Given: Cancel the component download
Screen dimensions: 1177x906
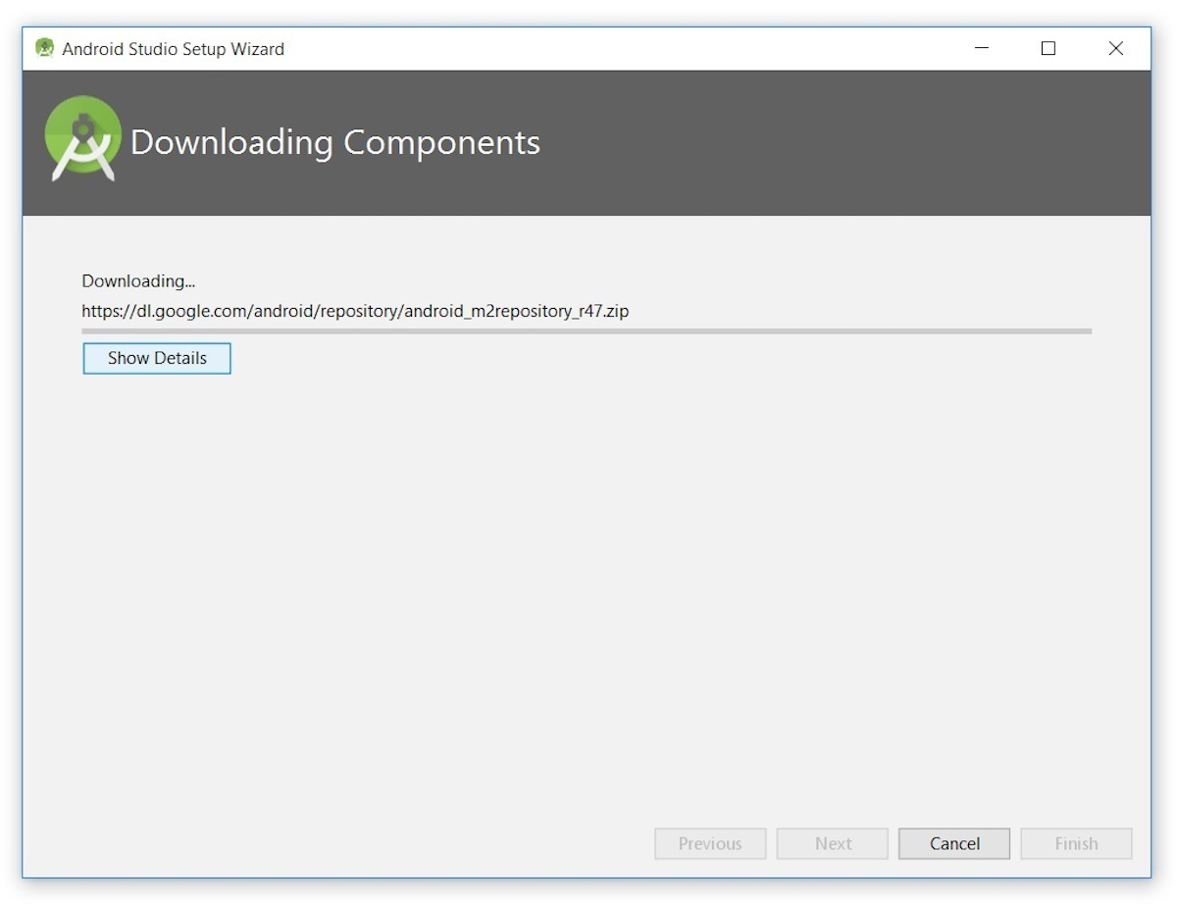Looking at the screenshot, I should [954, 843].
